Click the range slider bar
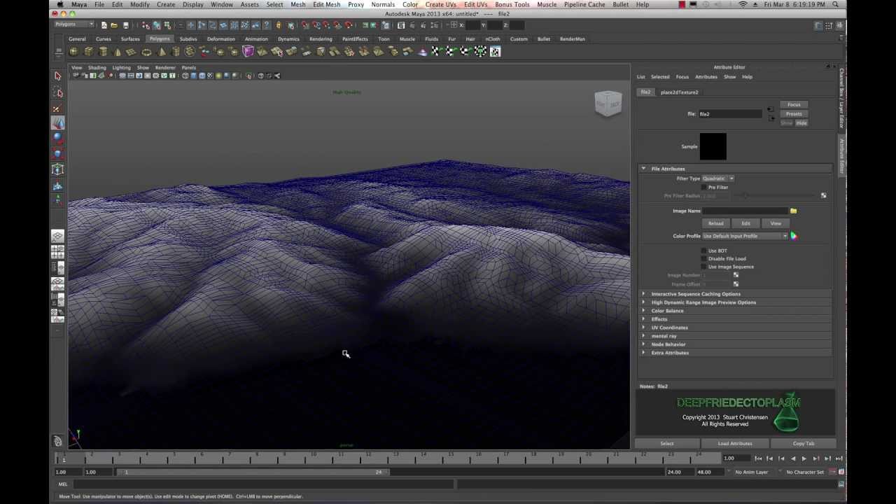This screenshot has width=896, height=504. tap(253, 472)
